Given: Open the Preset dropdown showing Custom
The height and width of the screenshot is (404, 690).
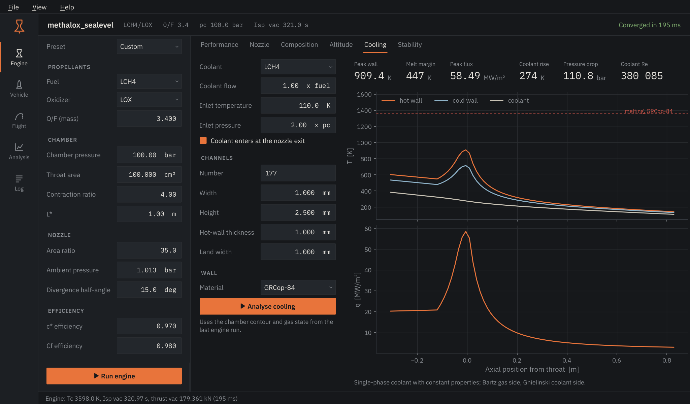Looking at the screenshot, I should [x=149, y=46].
